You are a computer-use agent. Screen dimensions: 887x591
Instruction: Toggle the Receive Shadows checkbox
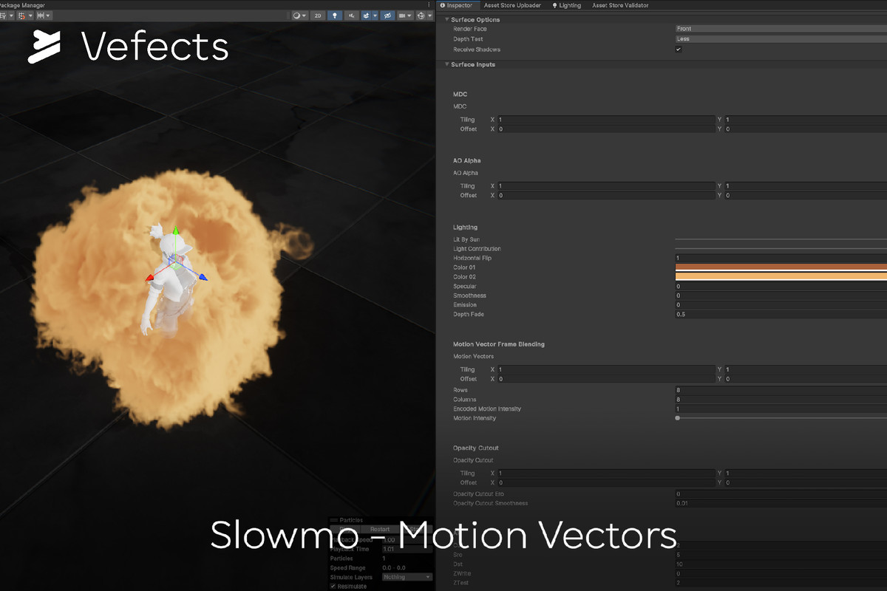pyautogui.click(x=679, y=49)
